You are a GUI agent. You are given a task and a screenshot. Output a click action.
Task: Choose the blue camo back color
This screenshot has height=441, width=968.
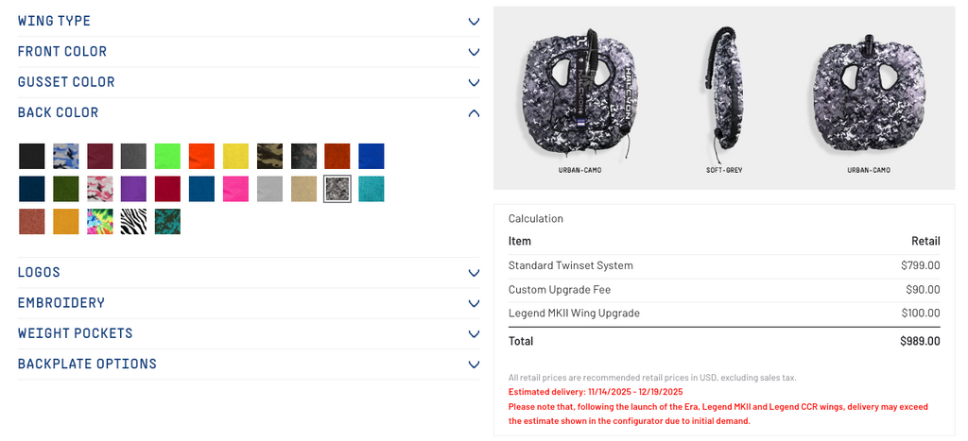coord(66,156)
